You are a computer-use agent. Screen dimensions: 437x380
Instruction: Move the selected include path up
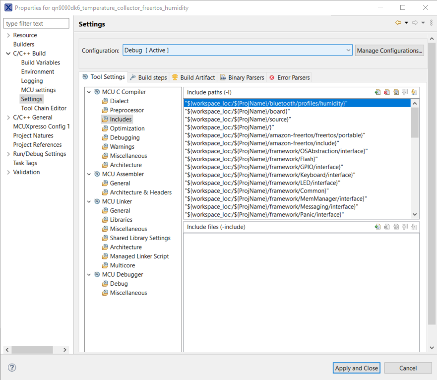click(x=405, y=92)
